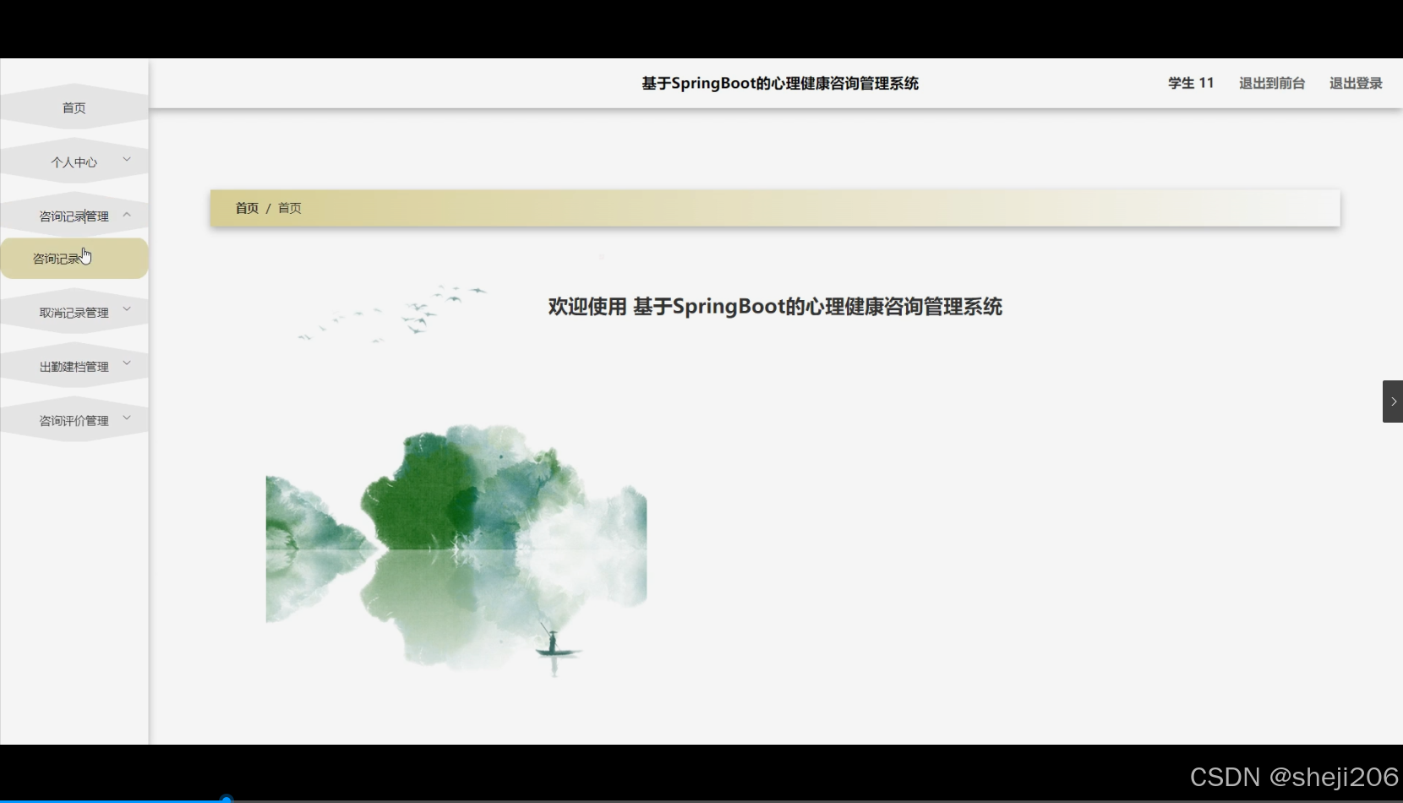Expand the 个人中心 section
1403x803 pixels.
pos(74,161)
